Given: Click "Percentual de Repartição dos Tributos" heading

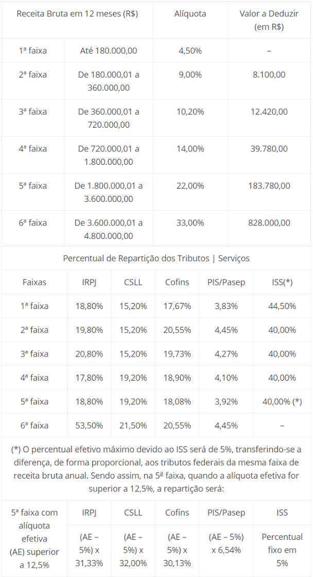Looking at the screenshot, I should [156, 258].
